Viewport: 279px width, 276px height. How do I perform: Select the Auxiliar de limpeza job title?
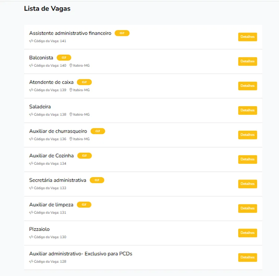[x=51, y=205]
